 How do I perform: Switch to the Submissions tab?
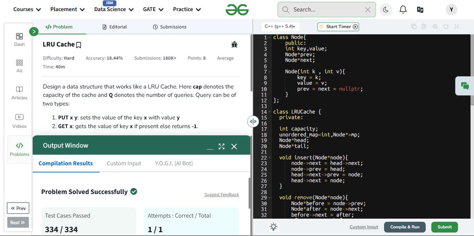pos(169,27)
